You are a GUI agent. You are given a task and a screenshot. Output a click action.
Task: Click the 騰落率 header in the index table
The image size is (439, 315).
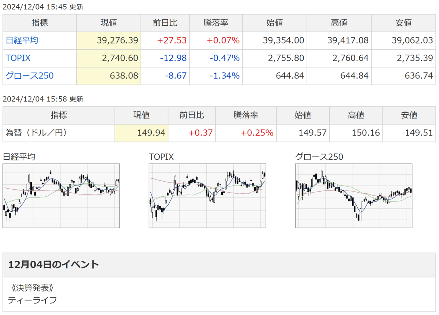216,23
